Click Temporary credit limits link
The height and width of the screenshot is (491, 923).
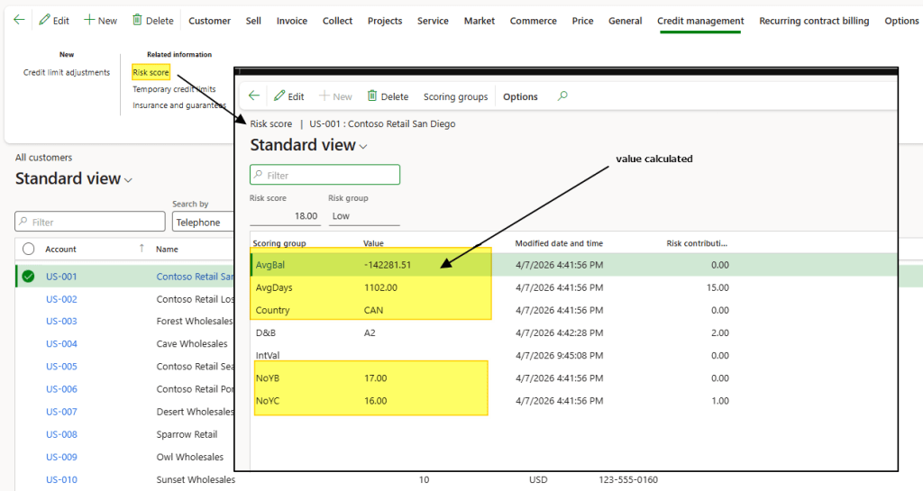[x=174, y=89]
